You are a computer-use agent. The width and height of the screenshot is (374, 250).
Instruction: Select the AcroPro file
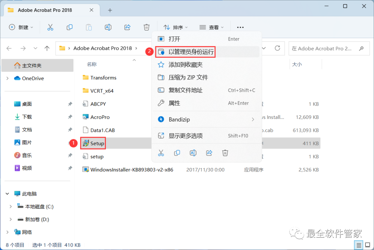96,117
